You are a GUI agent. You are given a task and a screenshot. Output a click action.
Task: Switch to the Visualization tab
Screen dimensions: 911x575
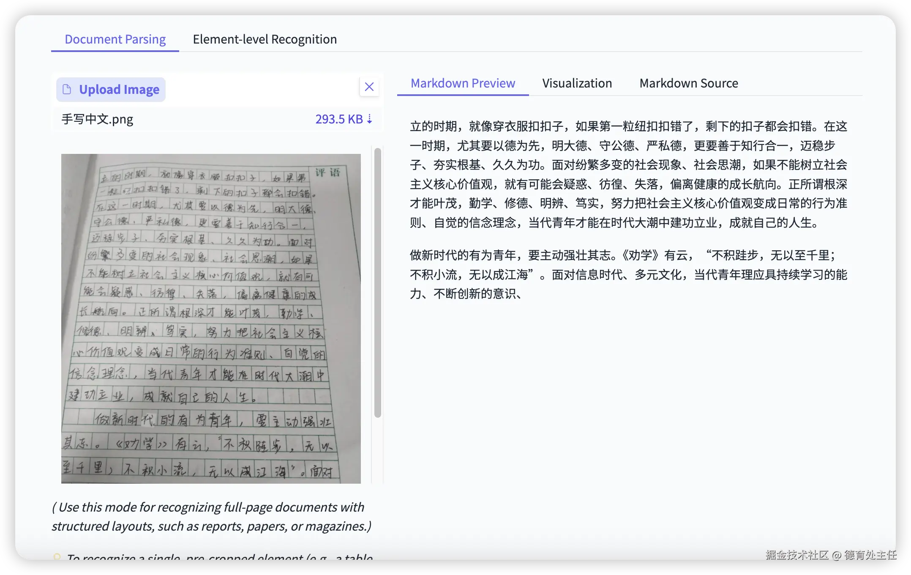577,83
